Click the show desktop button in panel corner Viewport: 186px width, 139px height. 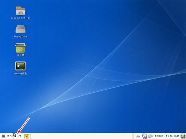point(183,136)
